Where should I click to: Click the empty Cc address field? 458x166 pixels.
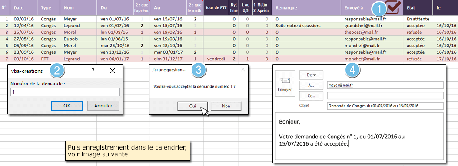385,95
